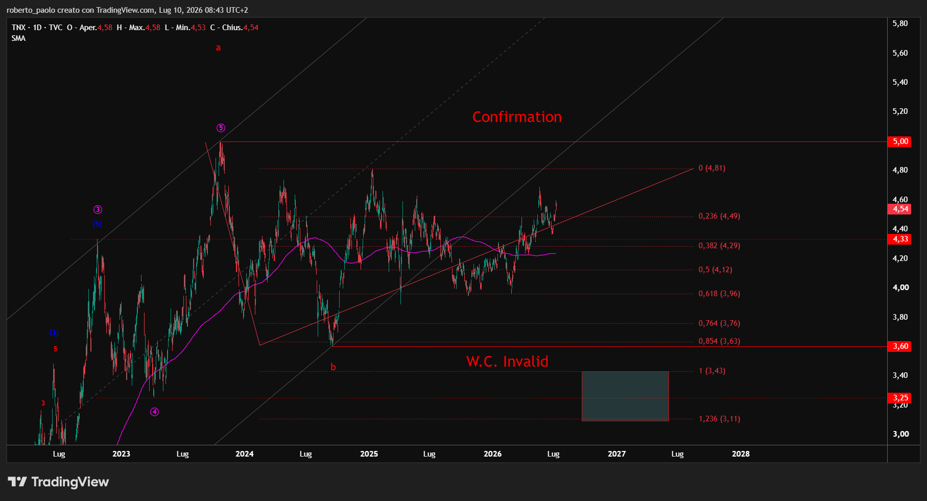This screenshot has width=927, height=501.
Task: Click the 5,60 price axis label
Action: pyautogui.click(x=900, y=53)
